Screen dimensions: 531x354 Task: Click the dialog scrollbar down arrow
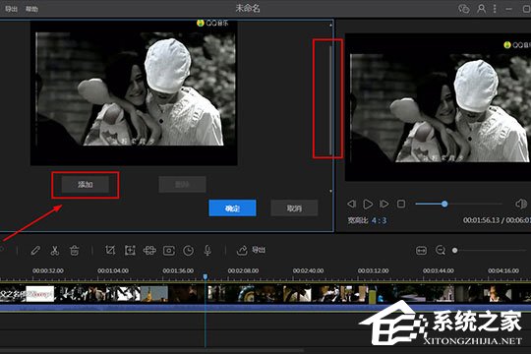tap(330, 191)
